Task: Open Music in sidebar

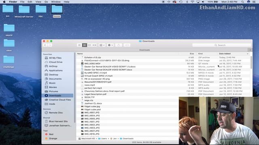Action: pyautogui.click(x=52, y=83)
